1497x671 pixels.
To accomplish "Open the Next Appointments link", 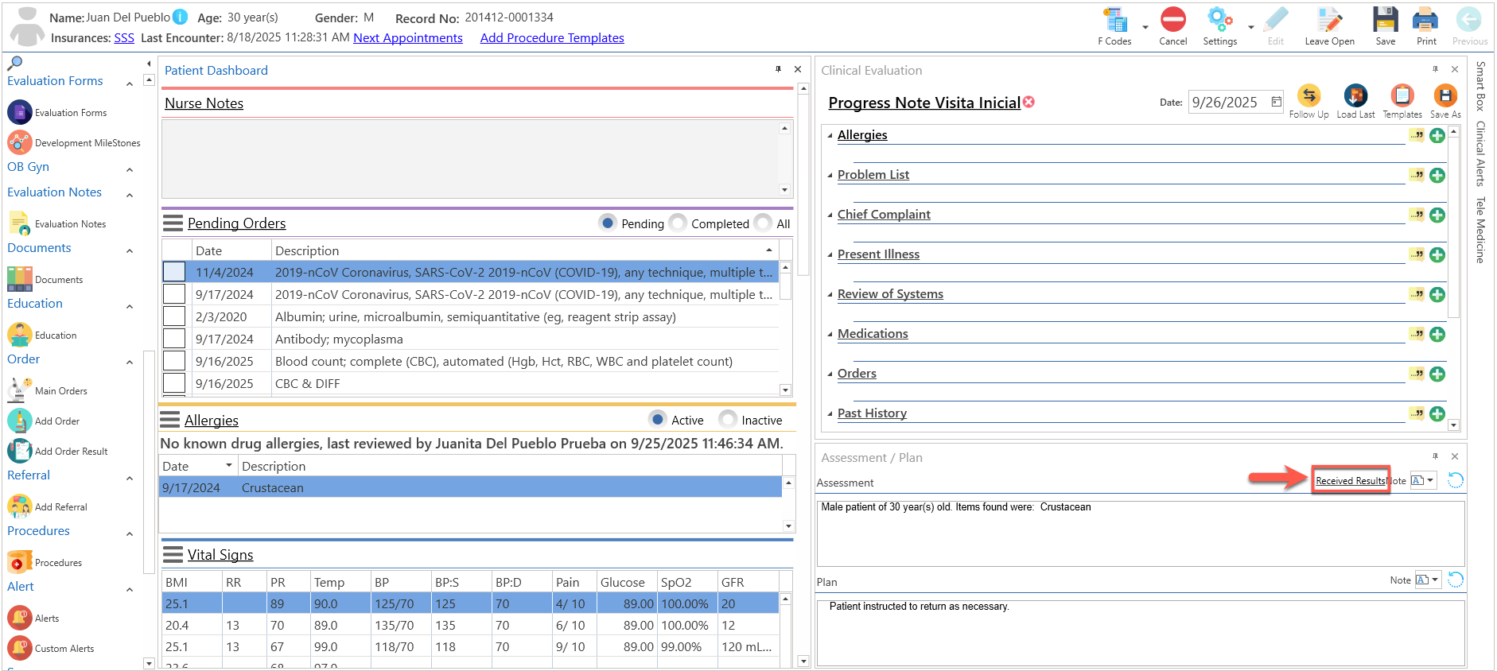I will click(x=408, y=37).
